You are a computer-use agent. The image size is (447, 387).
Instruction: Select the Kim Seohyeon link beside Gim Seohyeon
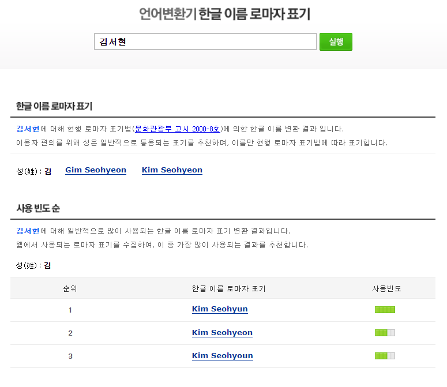[x=172, y=170]
